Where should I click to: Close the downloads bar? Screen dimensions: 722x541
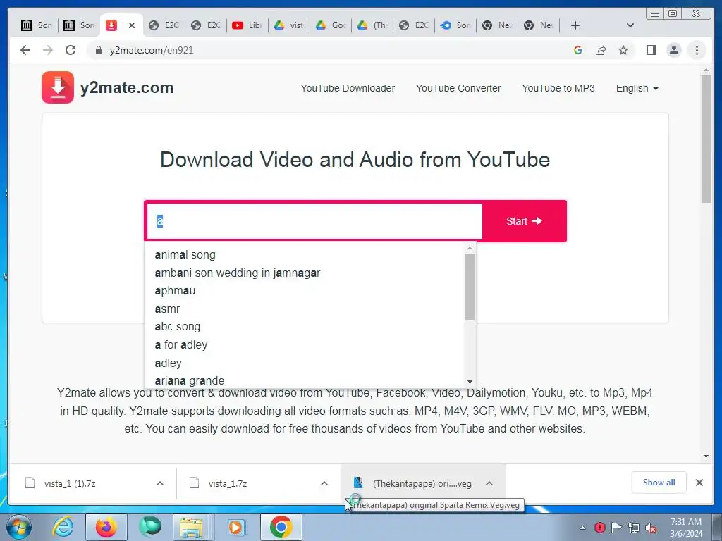coord(699,483)
